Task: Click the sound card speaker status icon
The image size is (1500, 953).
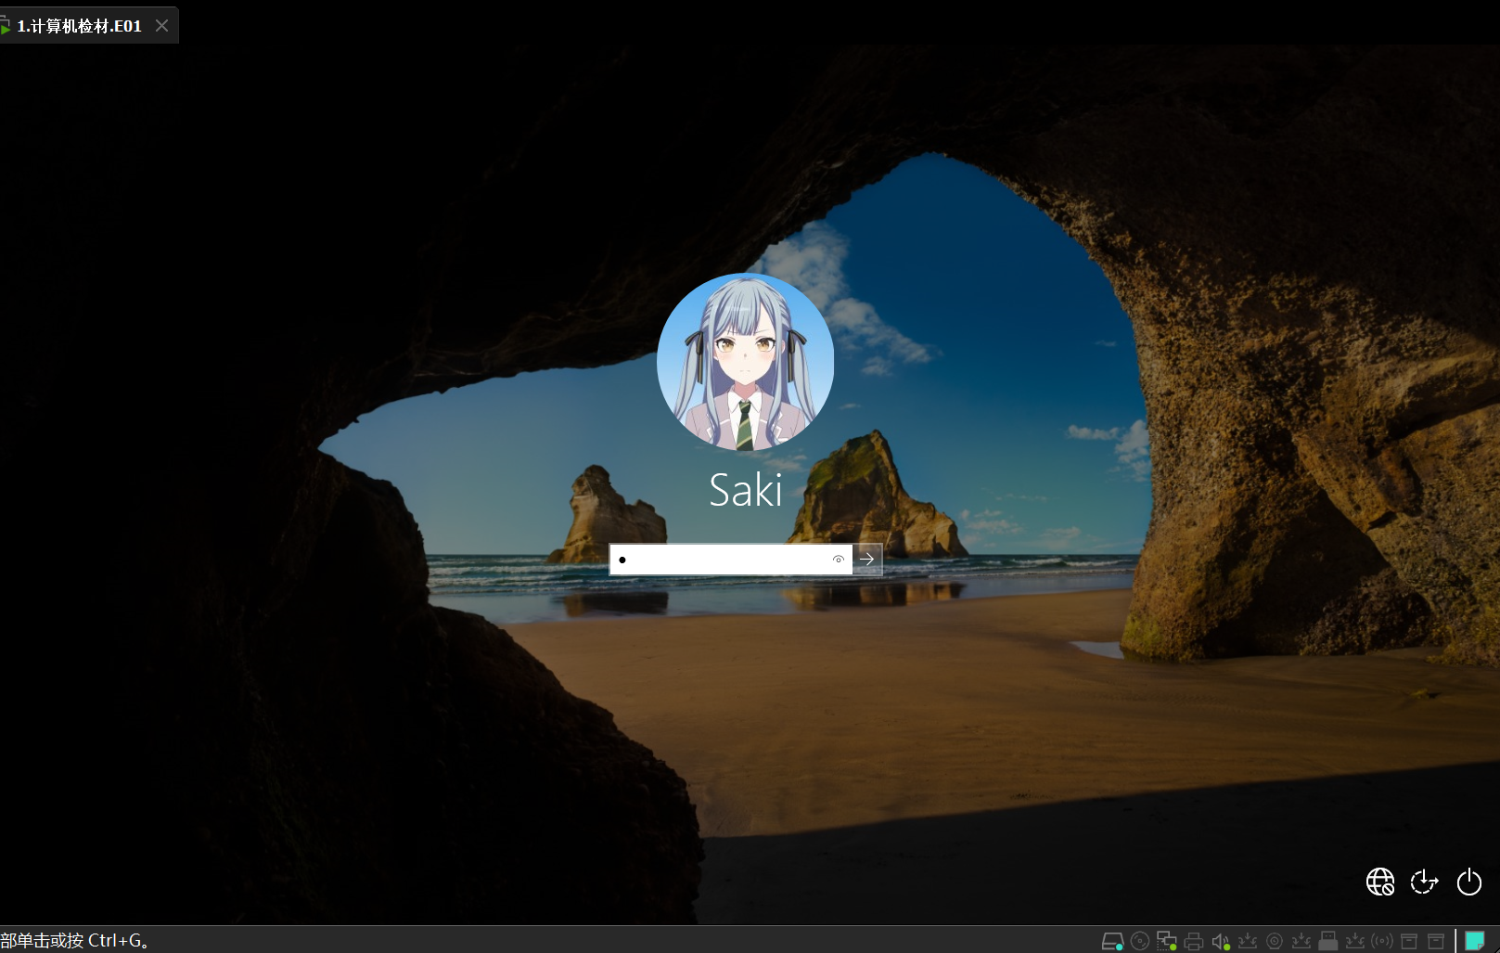Action: [x=1221, y=941]
